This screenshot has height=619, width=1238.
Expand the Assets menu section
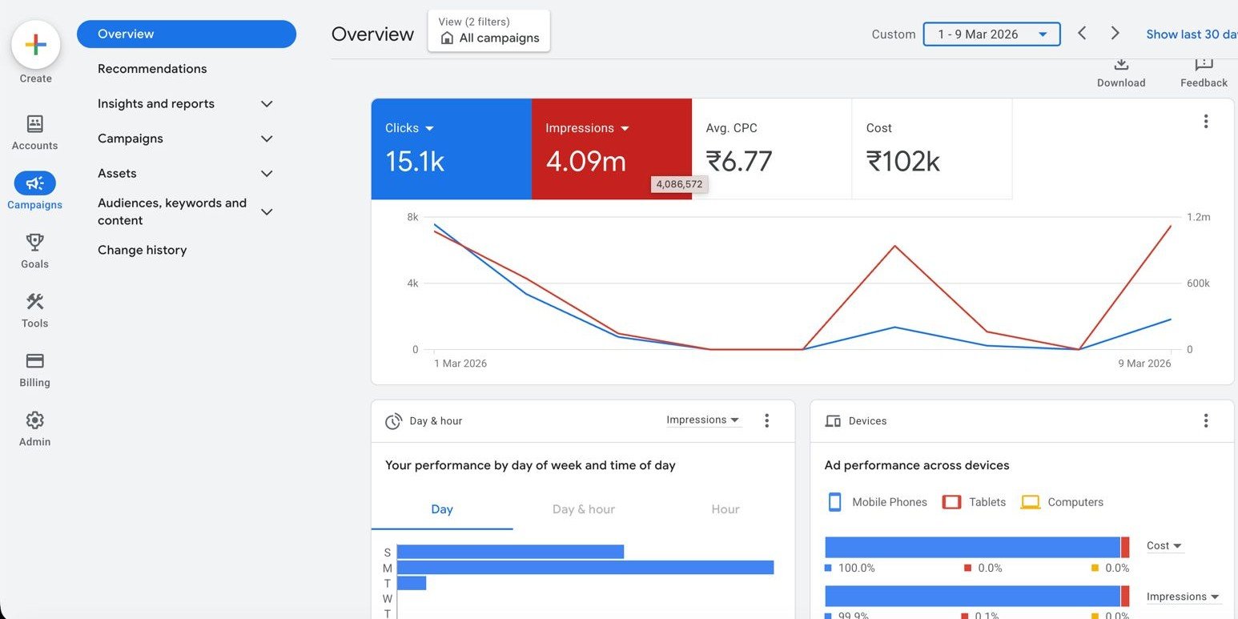(267, 174)
